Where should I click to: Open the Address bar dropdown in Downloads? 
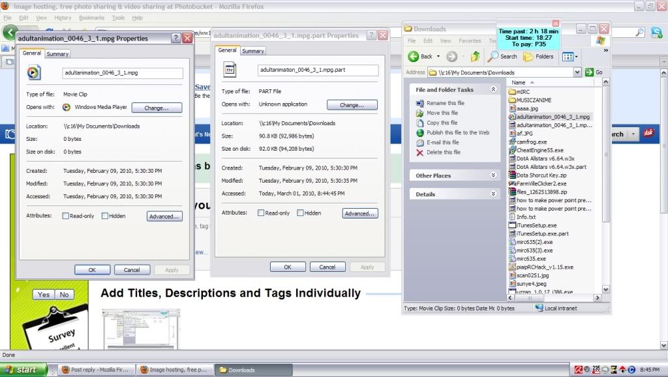coord(577,72)
